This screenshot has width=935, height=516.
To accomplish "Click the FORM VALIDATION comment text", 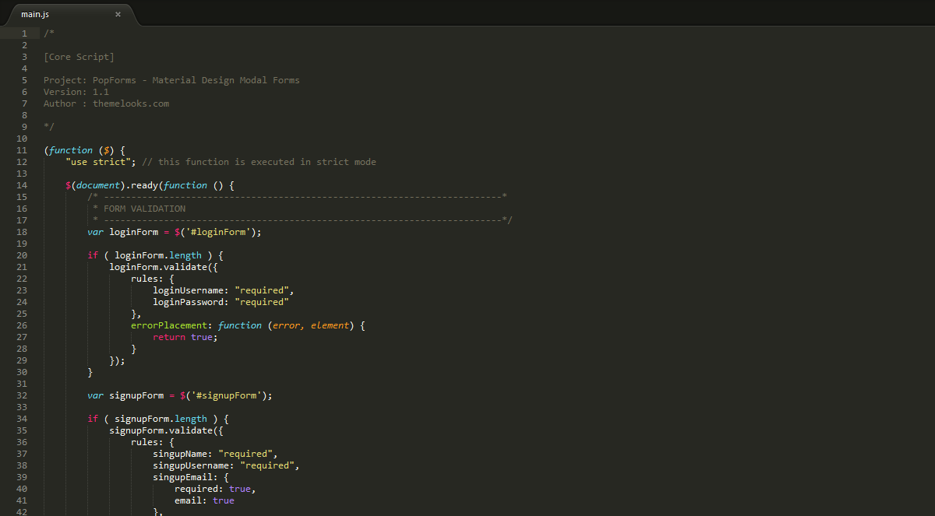I will point(144,209).
